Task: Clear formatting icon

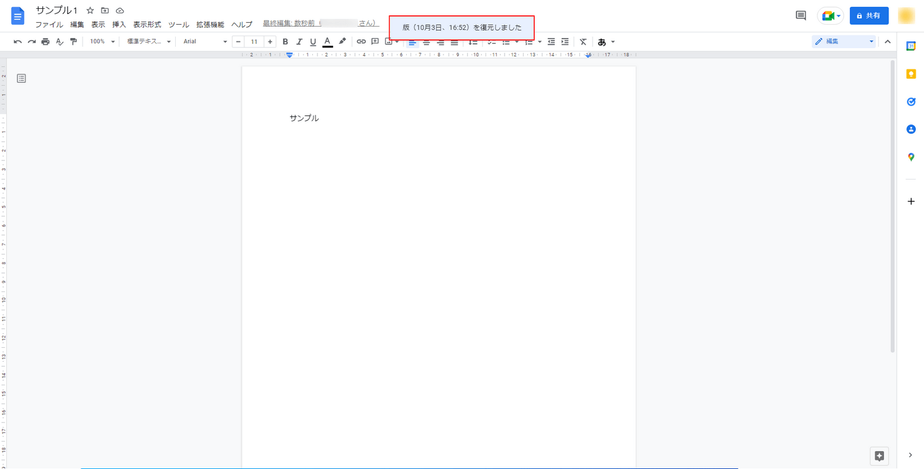Action: [583, 42]
